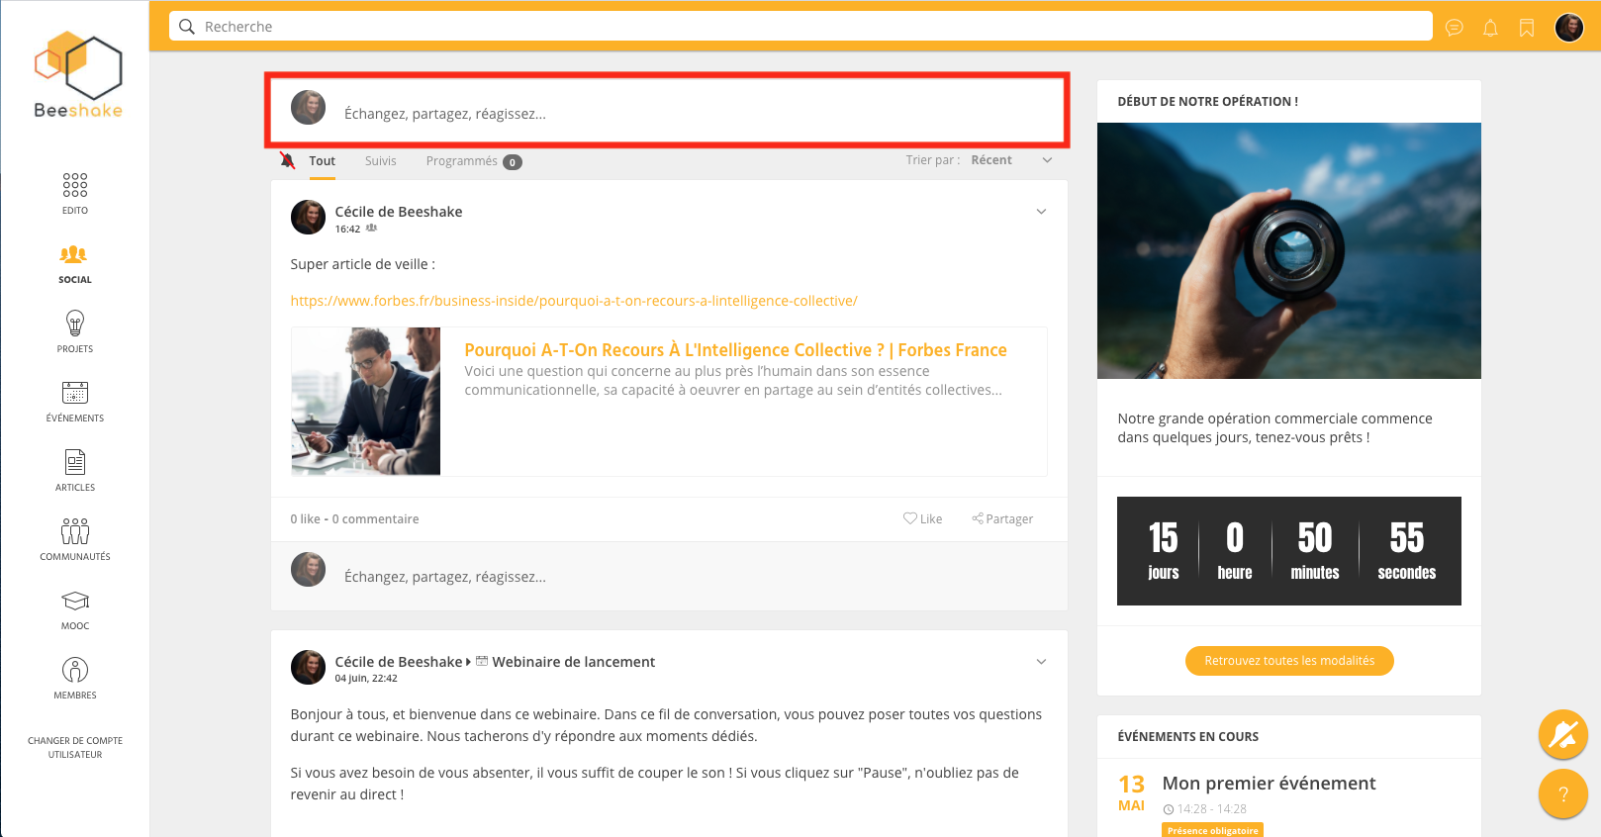The image size is (1601, 837).
Task: Expand options chevron on the Webinaire post
Action: click(1041, 662)
